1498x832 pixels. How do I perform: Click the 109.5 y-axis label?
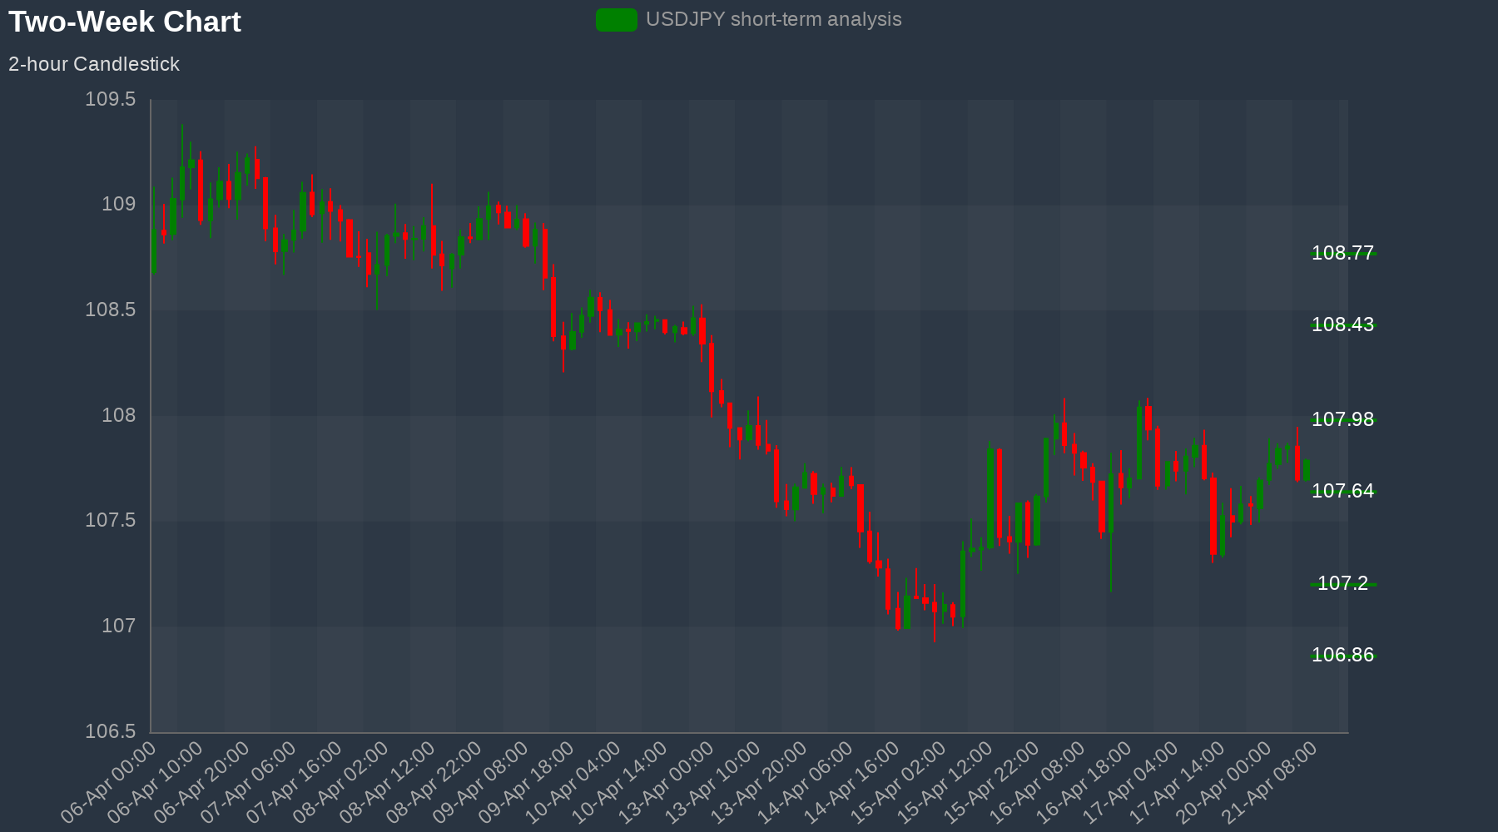pyautogui.click(x=110, y=100)
